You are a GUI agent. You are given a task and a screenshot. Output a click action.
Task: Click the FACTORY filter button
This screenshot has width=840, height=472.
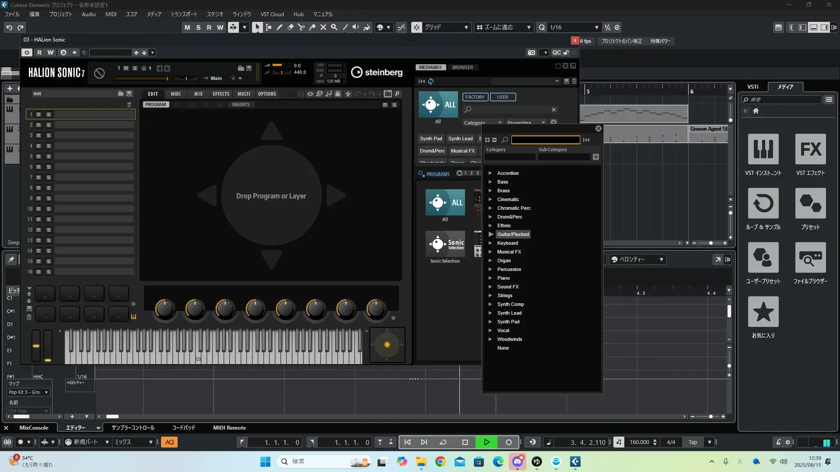pos(475,97)
